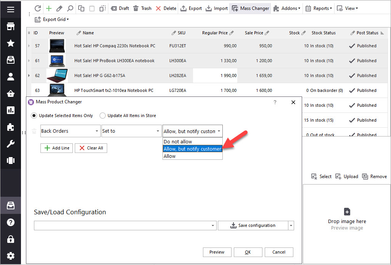The height and width of the screenshot is (265, 391).
Task: Click the magnifier search icon in the toolbar
Action: coord(70,8)
